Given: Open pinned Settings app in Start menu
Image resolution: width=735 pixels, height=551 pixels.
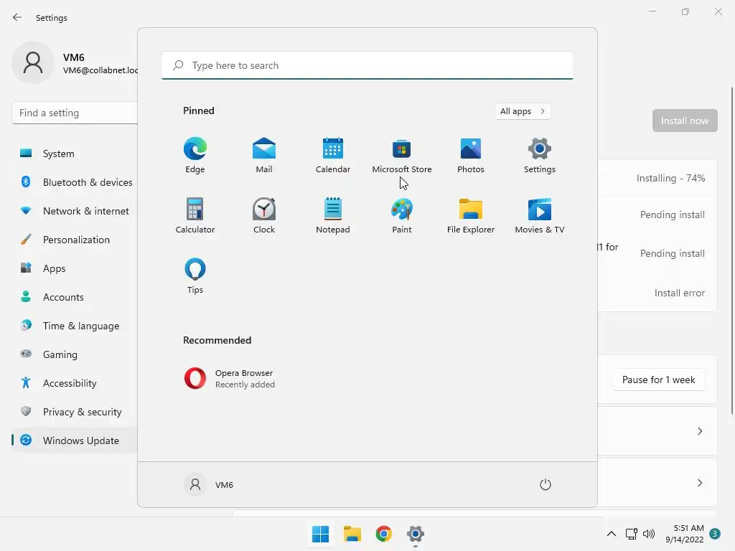Looking at the screenshot, I should 540,155.
